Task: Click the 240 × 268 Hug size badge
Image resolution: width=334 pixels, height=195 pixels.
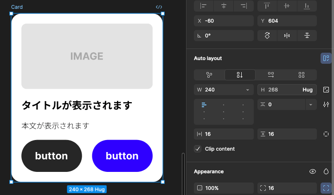Action: [87, 189]
